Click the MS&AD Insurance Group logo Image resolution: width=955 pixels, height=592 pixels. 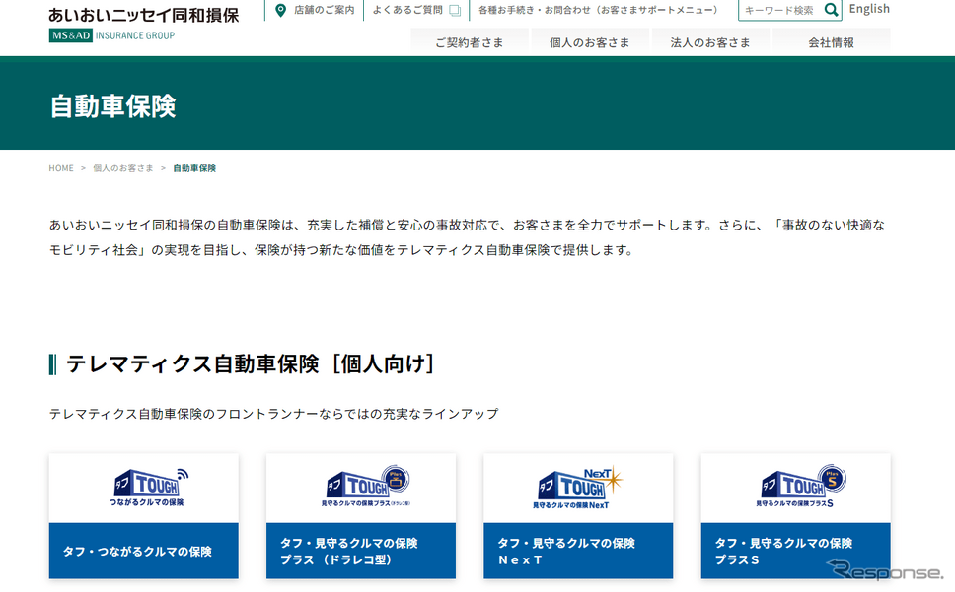pos(112,35)
